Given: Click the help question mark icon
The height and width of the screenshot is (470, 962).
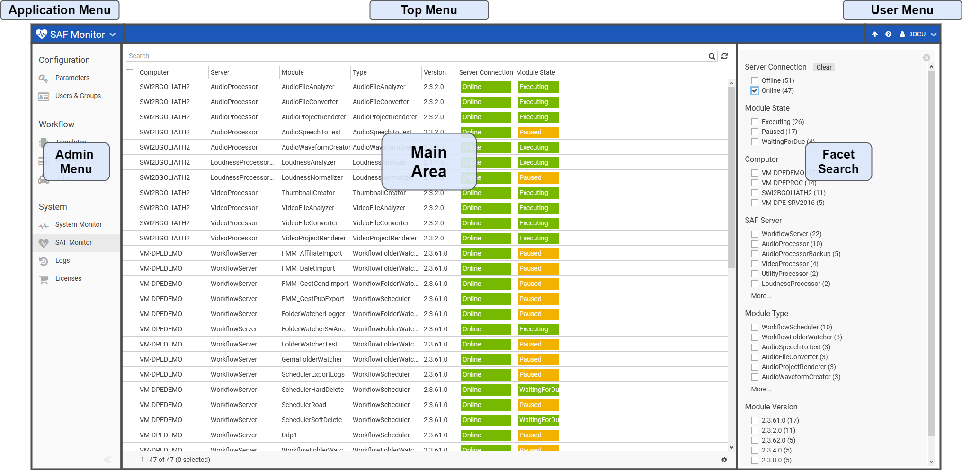Looking at the screenshot, I should point(888,34).
